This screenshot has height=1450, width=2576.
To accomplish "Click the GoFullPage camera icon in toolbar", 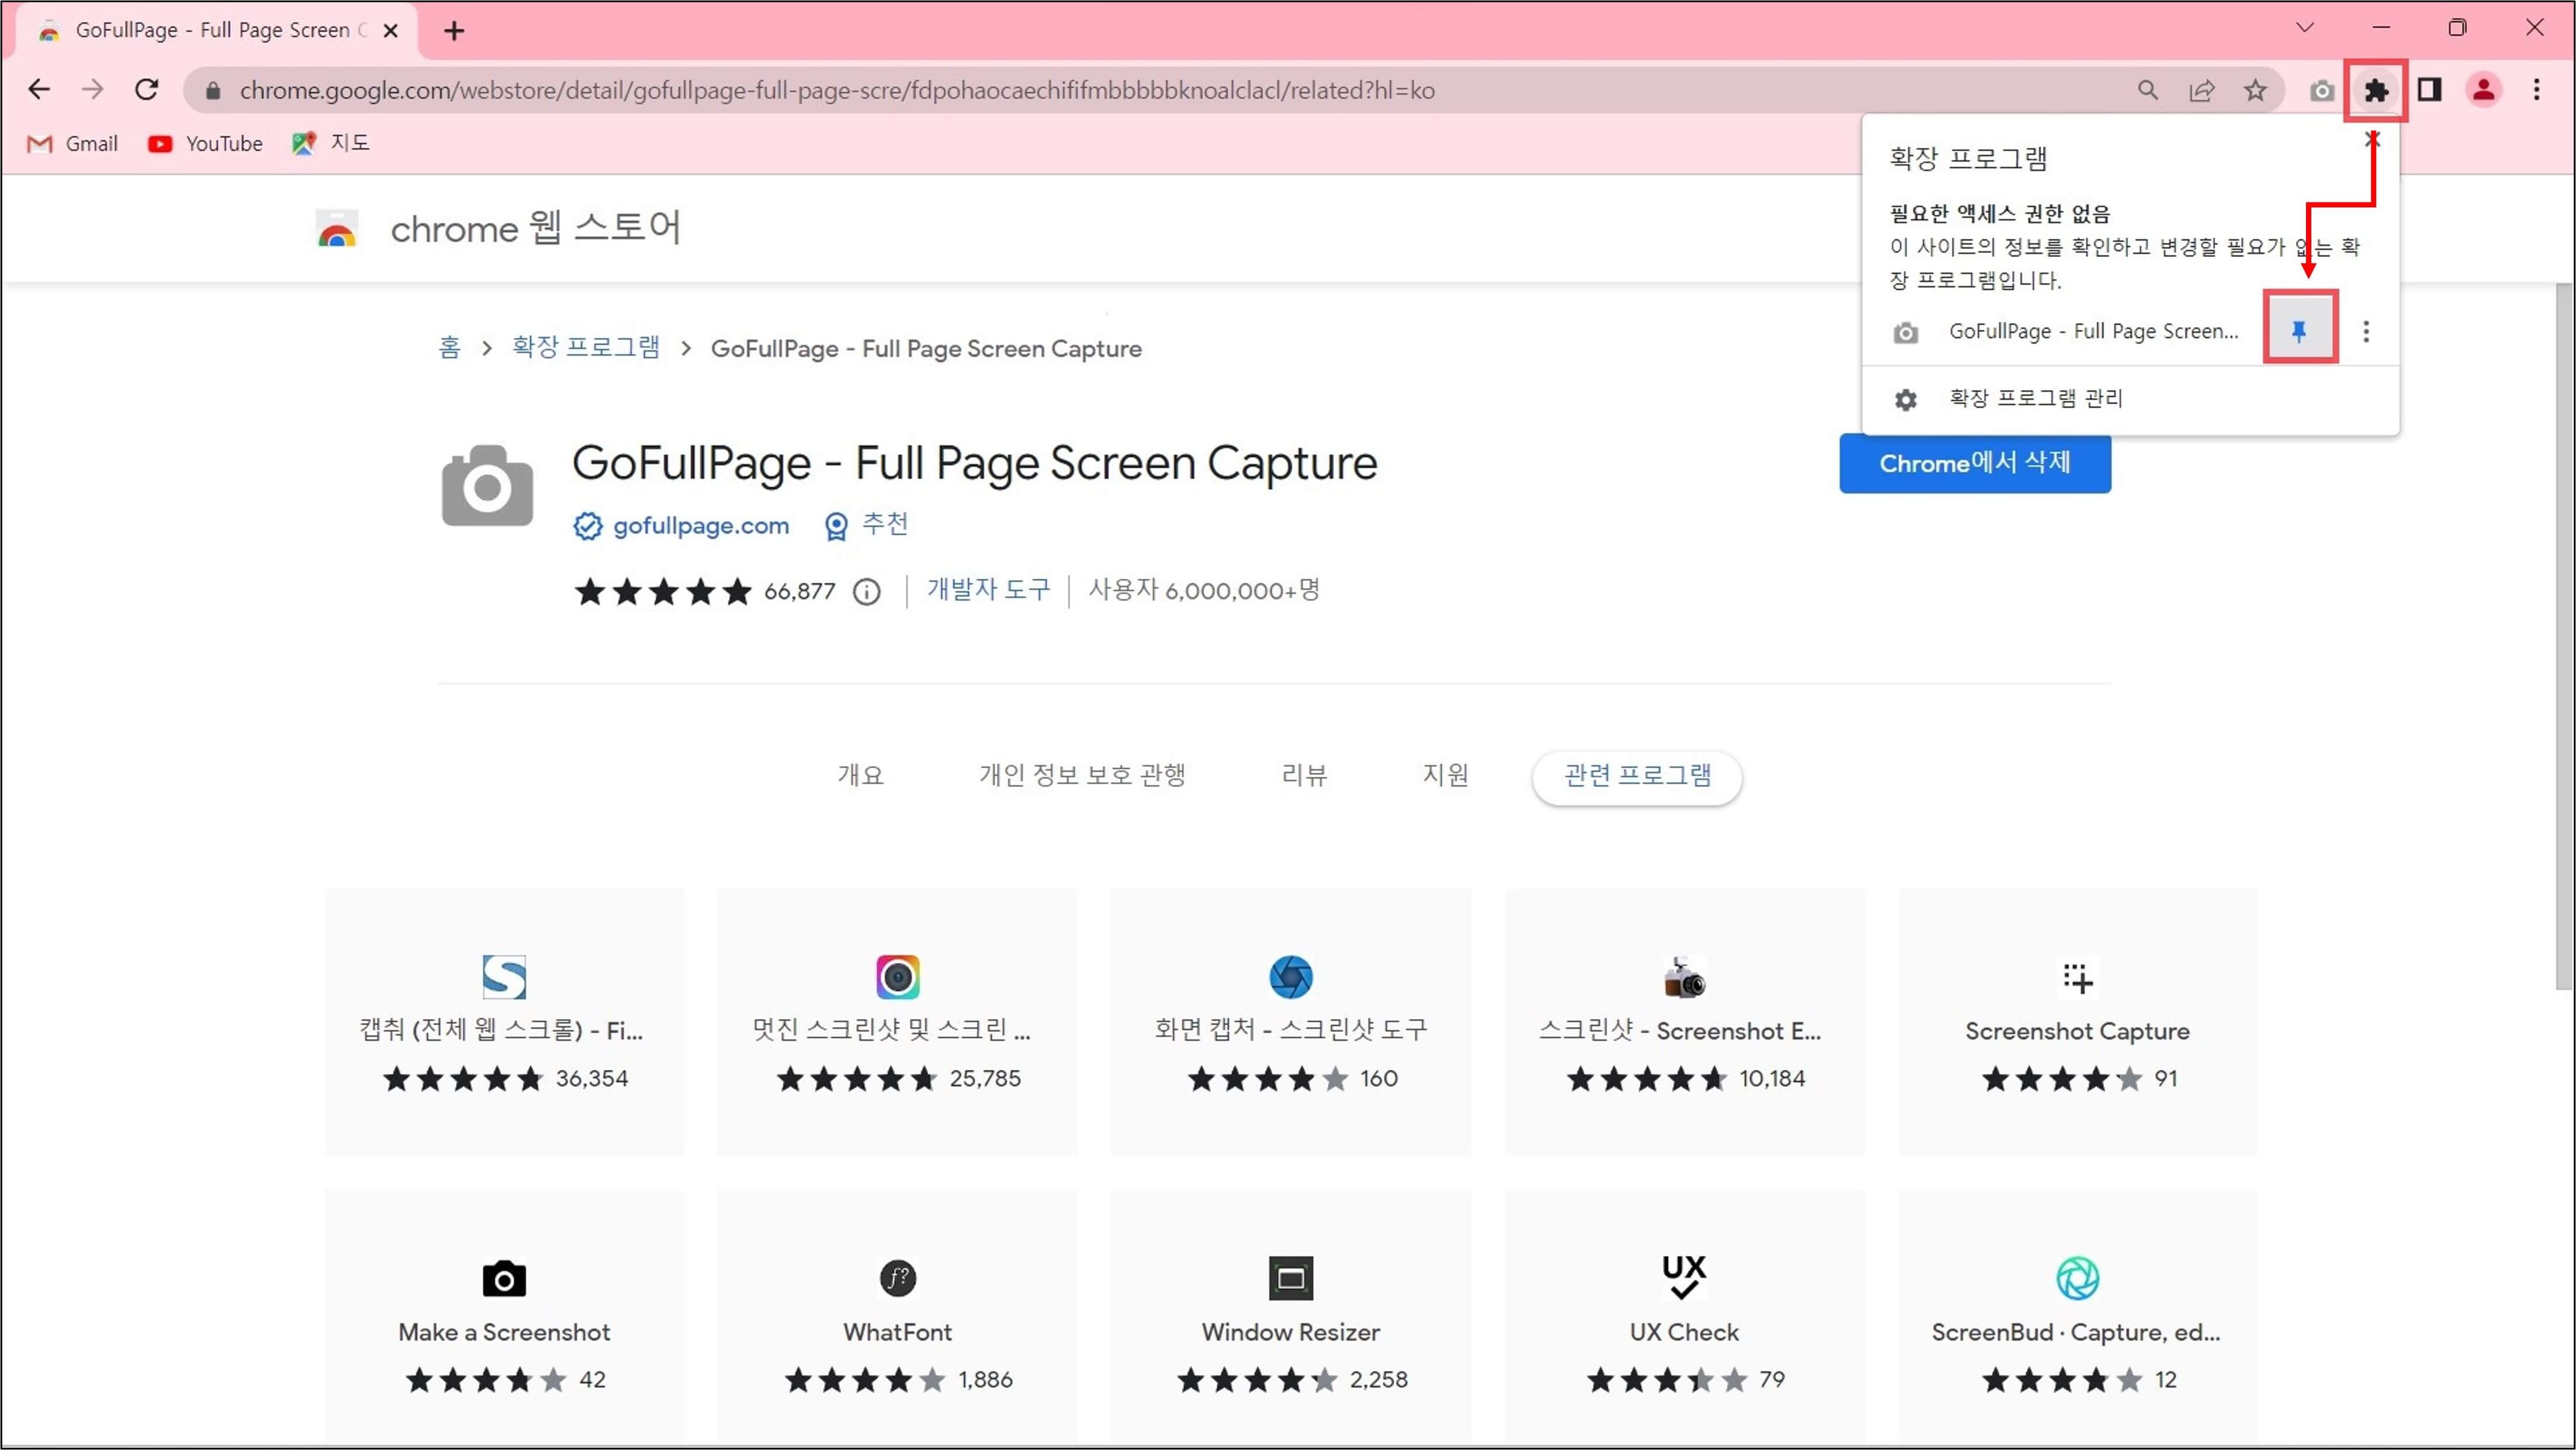I will click(x=2321, y=91).
